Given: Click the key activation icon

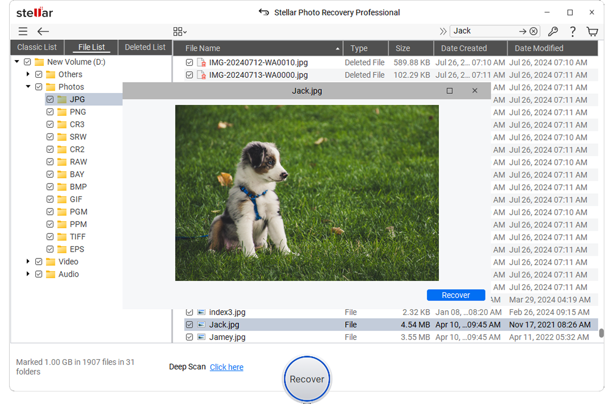Looking at the screenshot, I should point(552,32).
